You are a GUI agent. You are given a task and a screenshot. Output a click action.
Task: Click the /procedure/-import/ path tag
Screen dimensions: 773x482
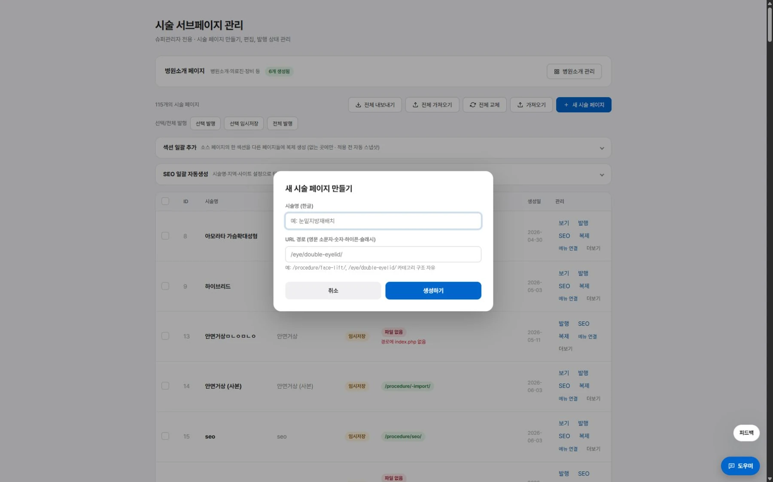pyautogui.click(x=407, y=386)
